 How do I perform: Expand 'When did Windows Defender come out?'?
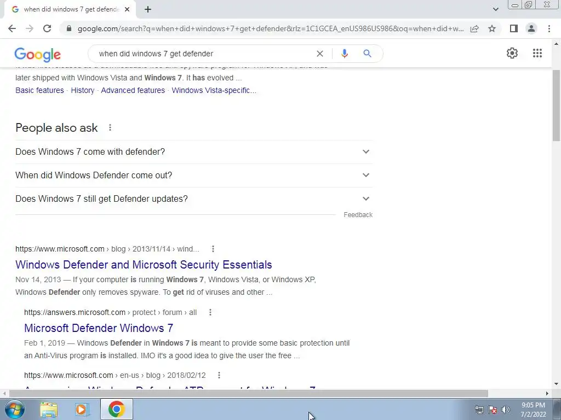[194, 176]
